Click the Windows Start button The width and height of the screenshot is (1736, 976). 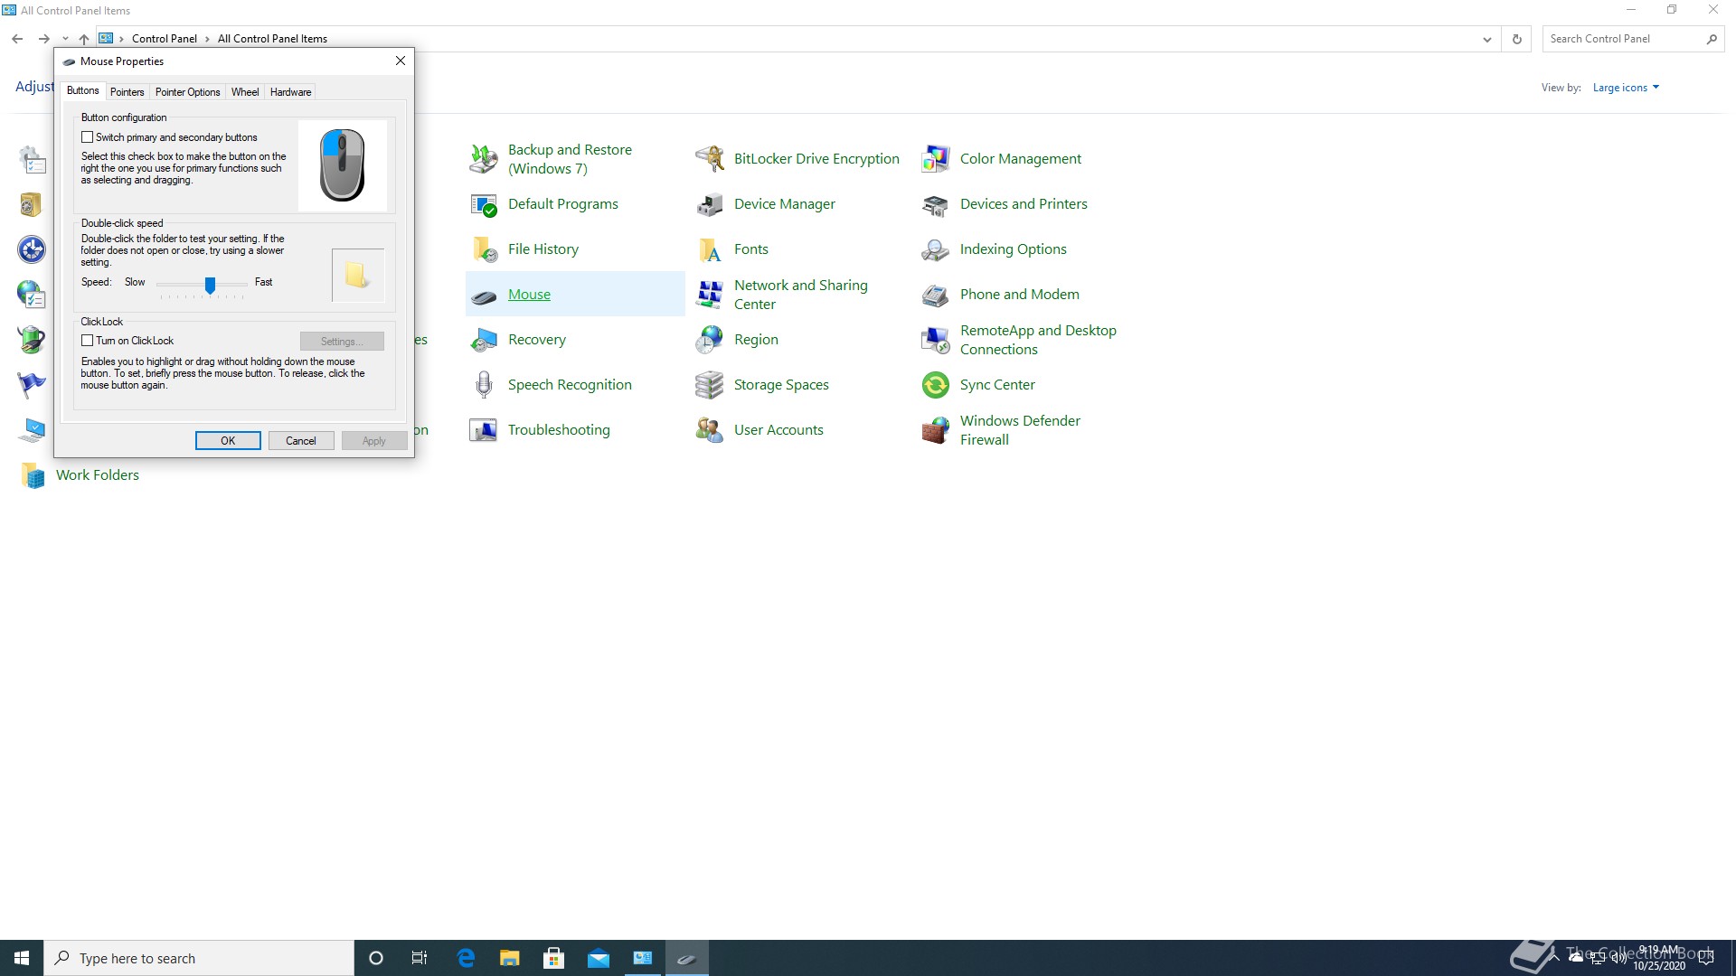coord(22,958)
